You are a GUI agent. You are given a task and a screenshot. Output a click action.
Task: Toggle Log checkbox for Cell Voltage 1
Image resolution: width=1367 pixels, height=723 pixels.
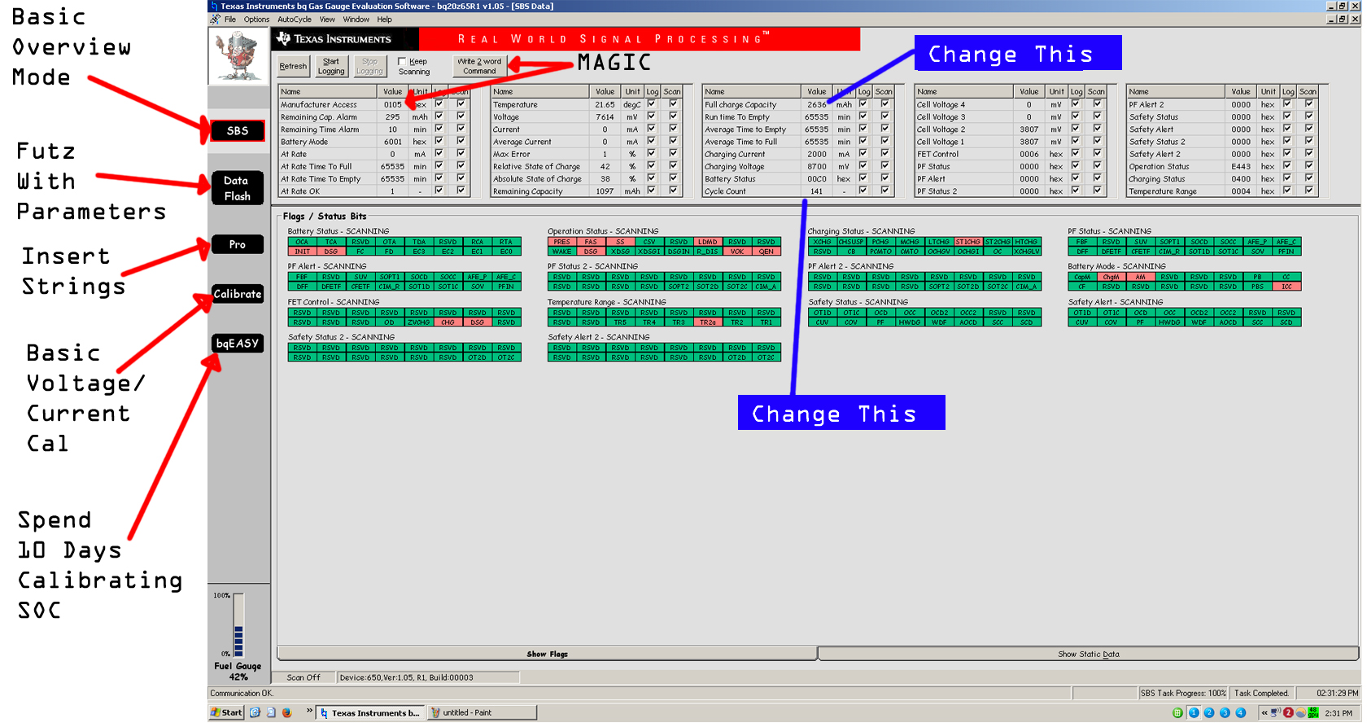click(1076, 141)
